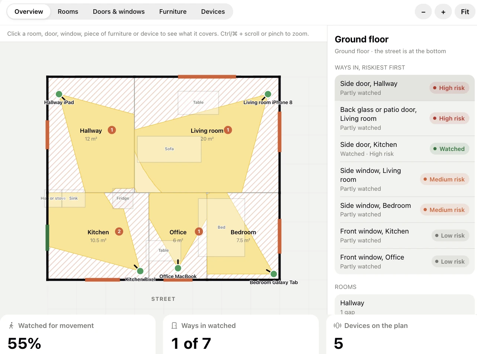Viewport: 477px width, 354px height.
Task: Open the Rooms tab
Action: [68, 12]
